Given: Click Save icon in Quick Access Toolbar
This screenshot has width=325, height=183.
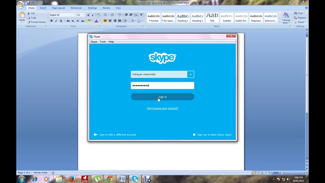Looking at the screenshot, I should [x=28, y=3].
